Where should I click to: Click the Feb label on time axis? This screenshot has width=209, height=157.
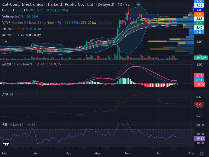tap(5, 153)
